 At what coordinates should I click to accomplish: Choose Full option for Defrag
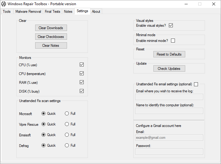67,145
